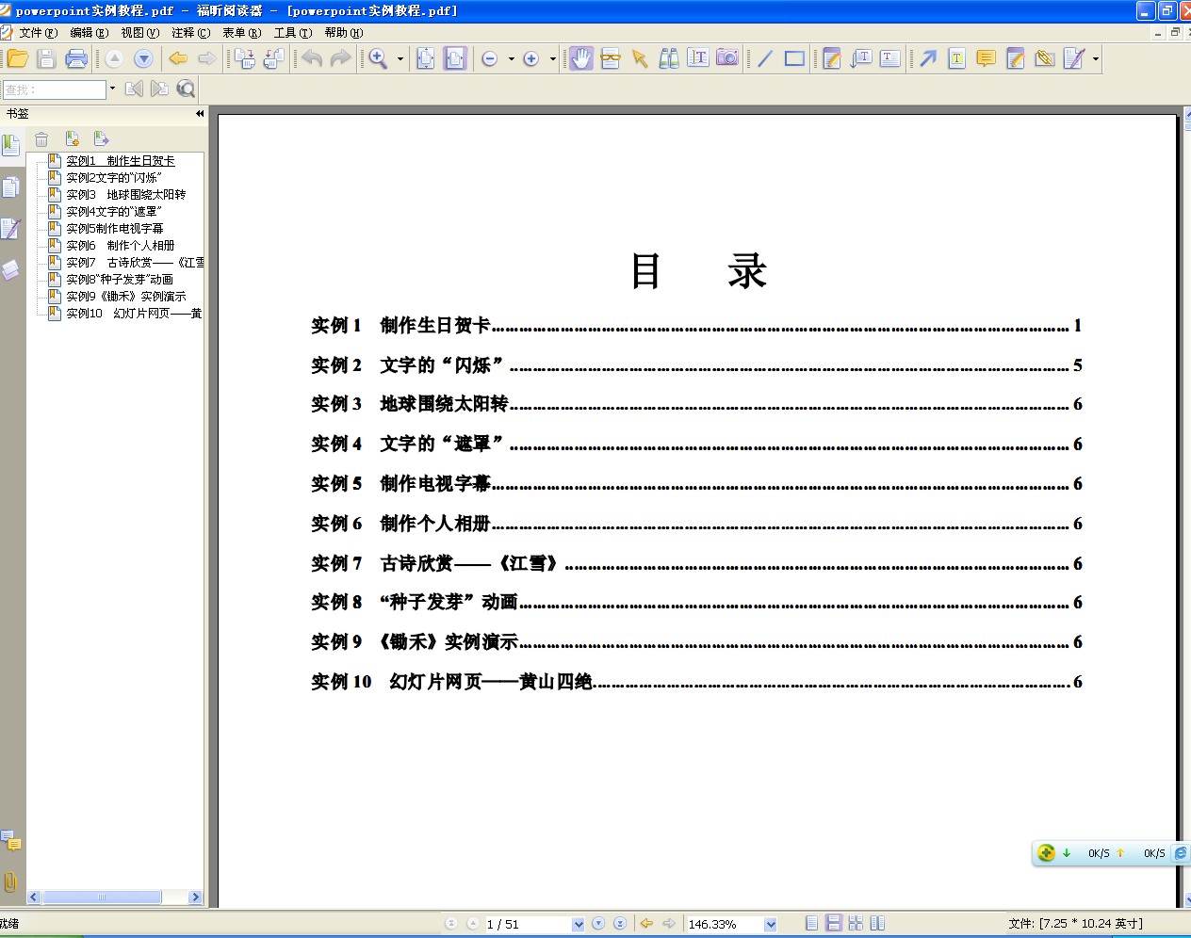Open the 表单(R) menu

tap(242, 33)
